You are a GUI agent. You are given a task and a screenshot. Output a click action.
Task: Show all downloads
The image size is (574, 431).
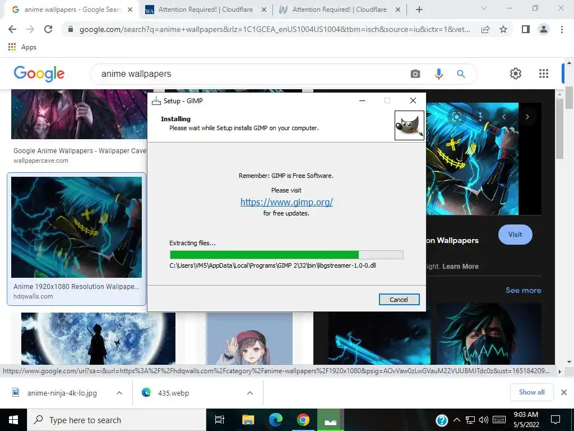coord(531,392)
